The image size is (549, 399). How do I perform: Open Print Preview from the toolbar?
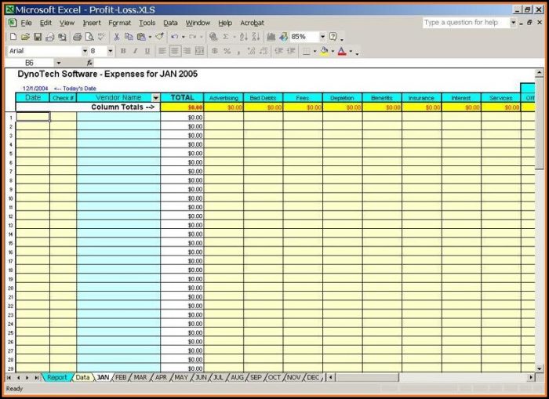pyautogui.click(x=89, y=36)
